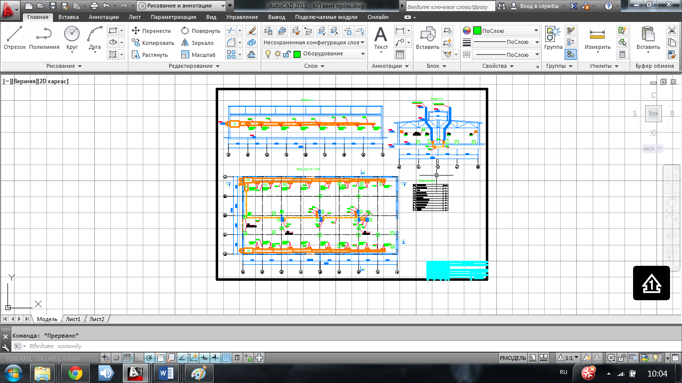Activate the Масштаб scale command
Screen dimensions: 682x383
198,54
